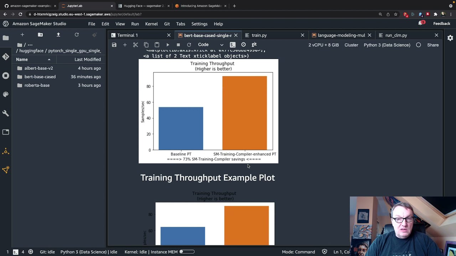Viewport: 456px width, 256px height.
Task: Click the Cluster button
Action: tap(351, 45)
